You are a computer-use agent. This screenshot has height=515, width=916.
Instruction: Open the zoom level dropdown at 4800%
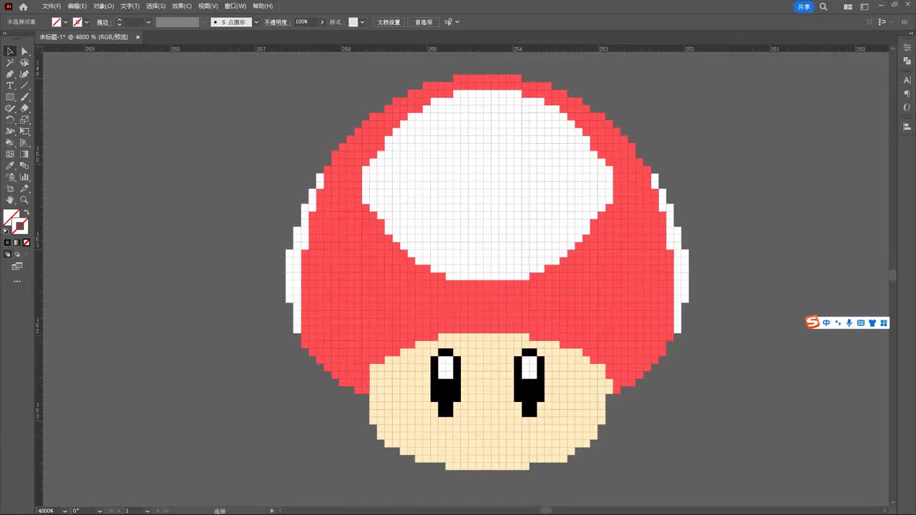(x=65, y=511)
